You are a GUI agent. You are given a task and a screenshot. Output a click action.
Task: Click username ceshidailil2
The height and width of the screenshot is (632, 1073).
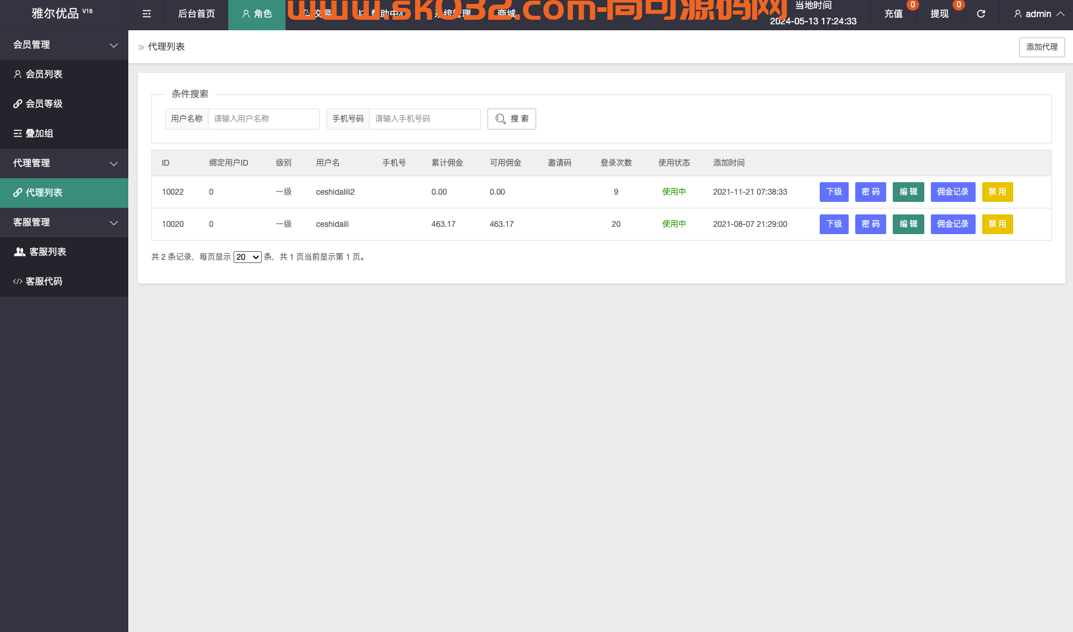336,192
